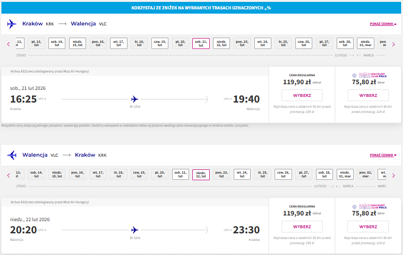Expand Pokaż cennik for Walencja–Kraków

383,155
